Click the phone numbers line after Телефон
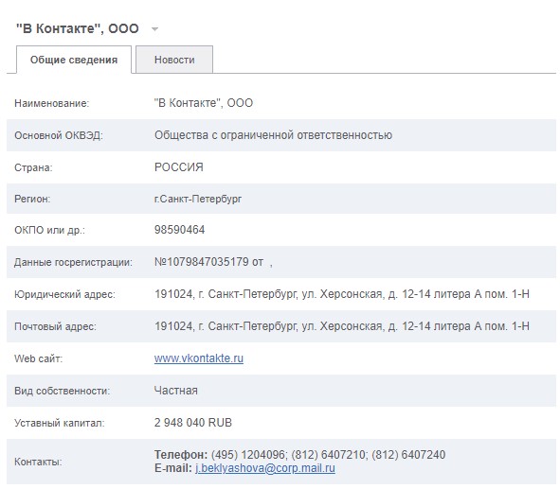Viewport: 560px width, 489px height. [328, 455]
